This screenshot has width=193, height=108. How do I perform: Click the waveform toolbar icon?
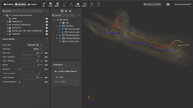click(x=85, y=4)
